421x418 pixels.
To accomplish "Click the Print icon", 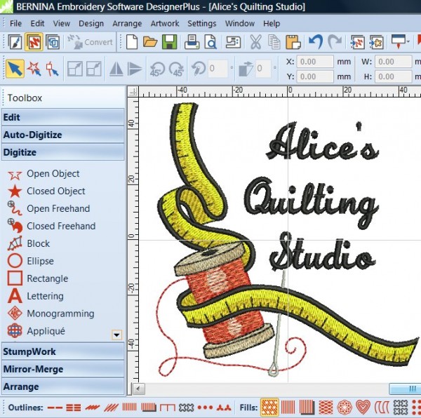I will pyautogui.click(x=190, y=42).
